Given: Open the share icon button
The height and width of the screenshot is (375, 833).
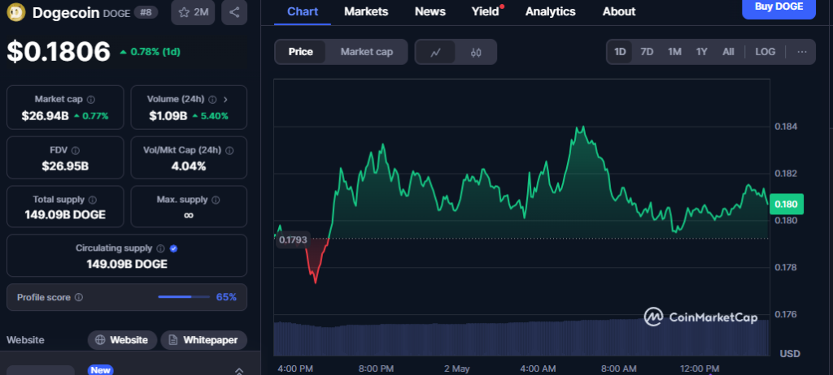Looking at the screenshot, I should [x=234, y=12].
